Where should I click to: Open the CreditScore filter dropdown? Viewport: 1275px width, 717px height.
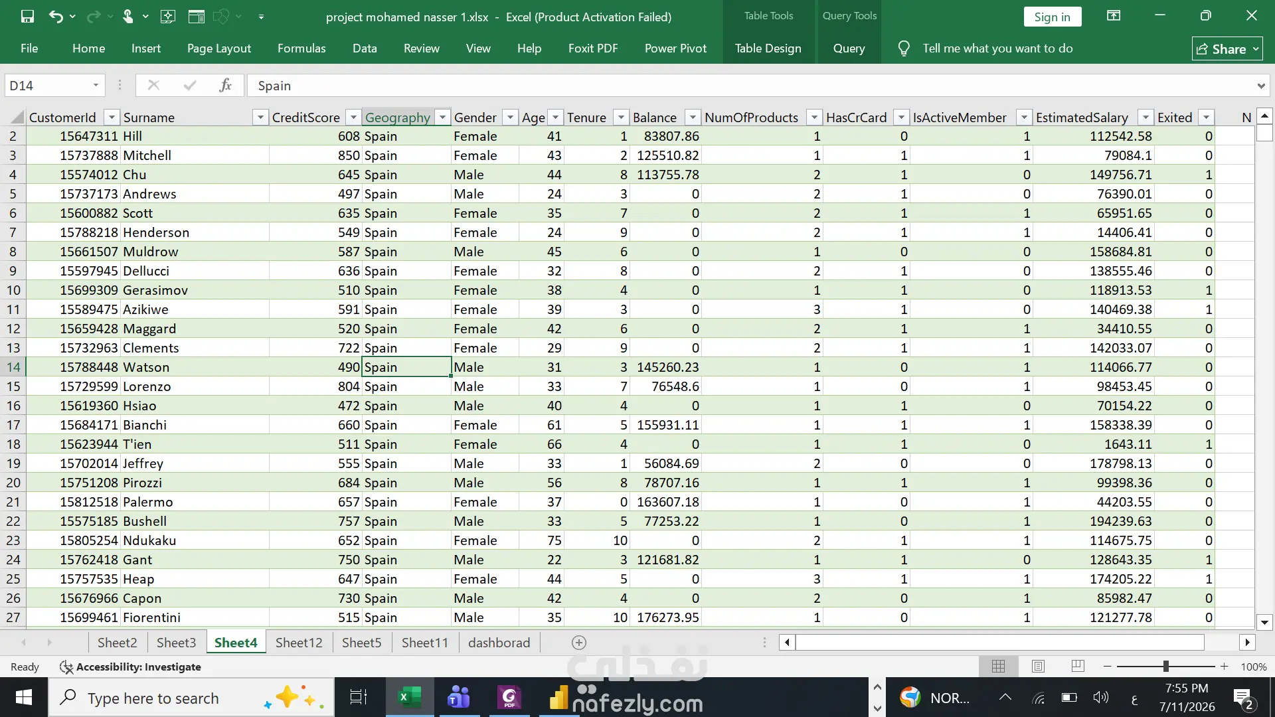point(353,118)
